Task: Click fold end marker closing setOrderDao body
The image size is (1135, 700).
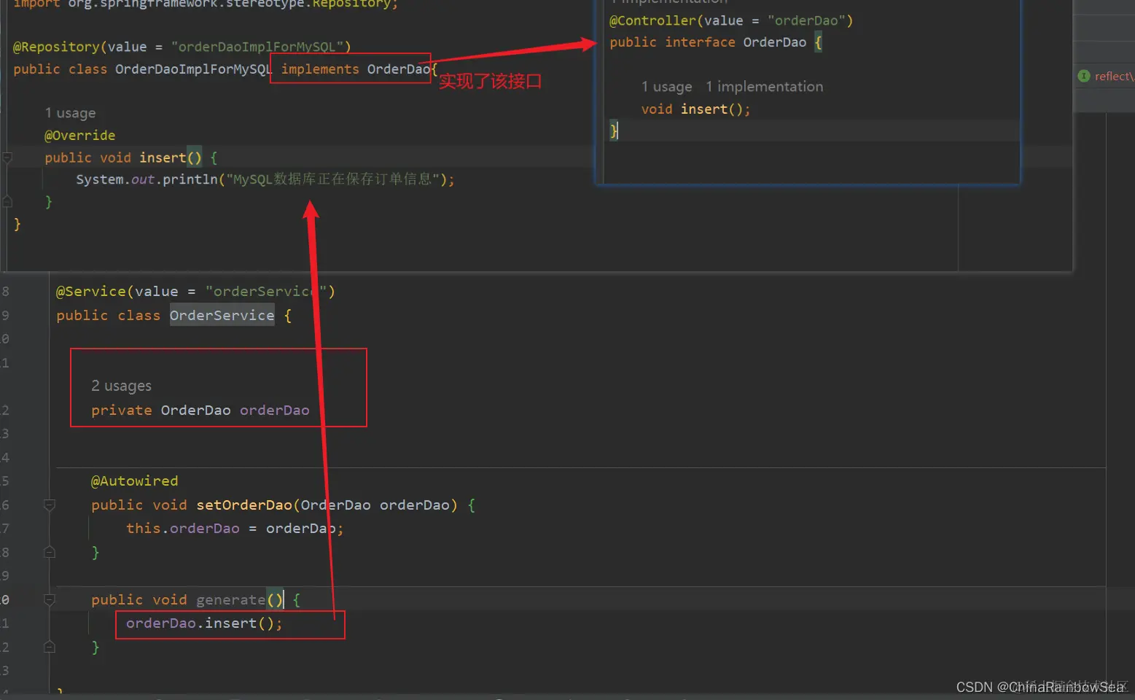Action: pyautogui.click(x=50, y=552)
